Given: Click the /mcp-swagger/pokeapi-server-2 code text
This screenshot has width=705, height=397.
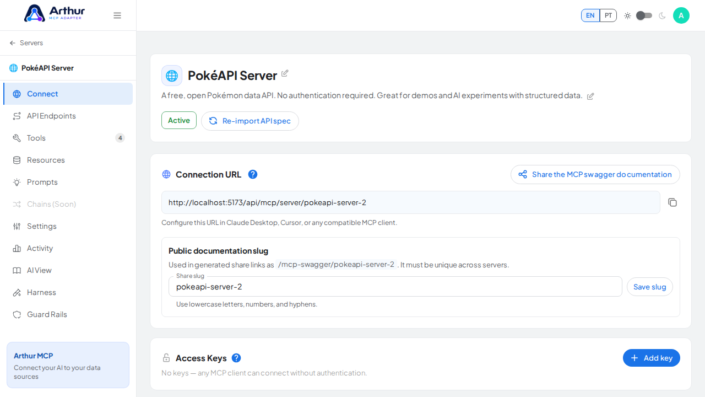Looking at the screenshot, I should (x=336, y=265).
